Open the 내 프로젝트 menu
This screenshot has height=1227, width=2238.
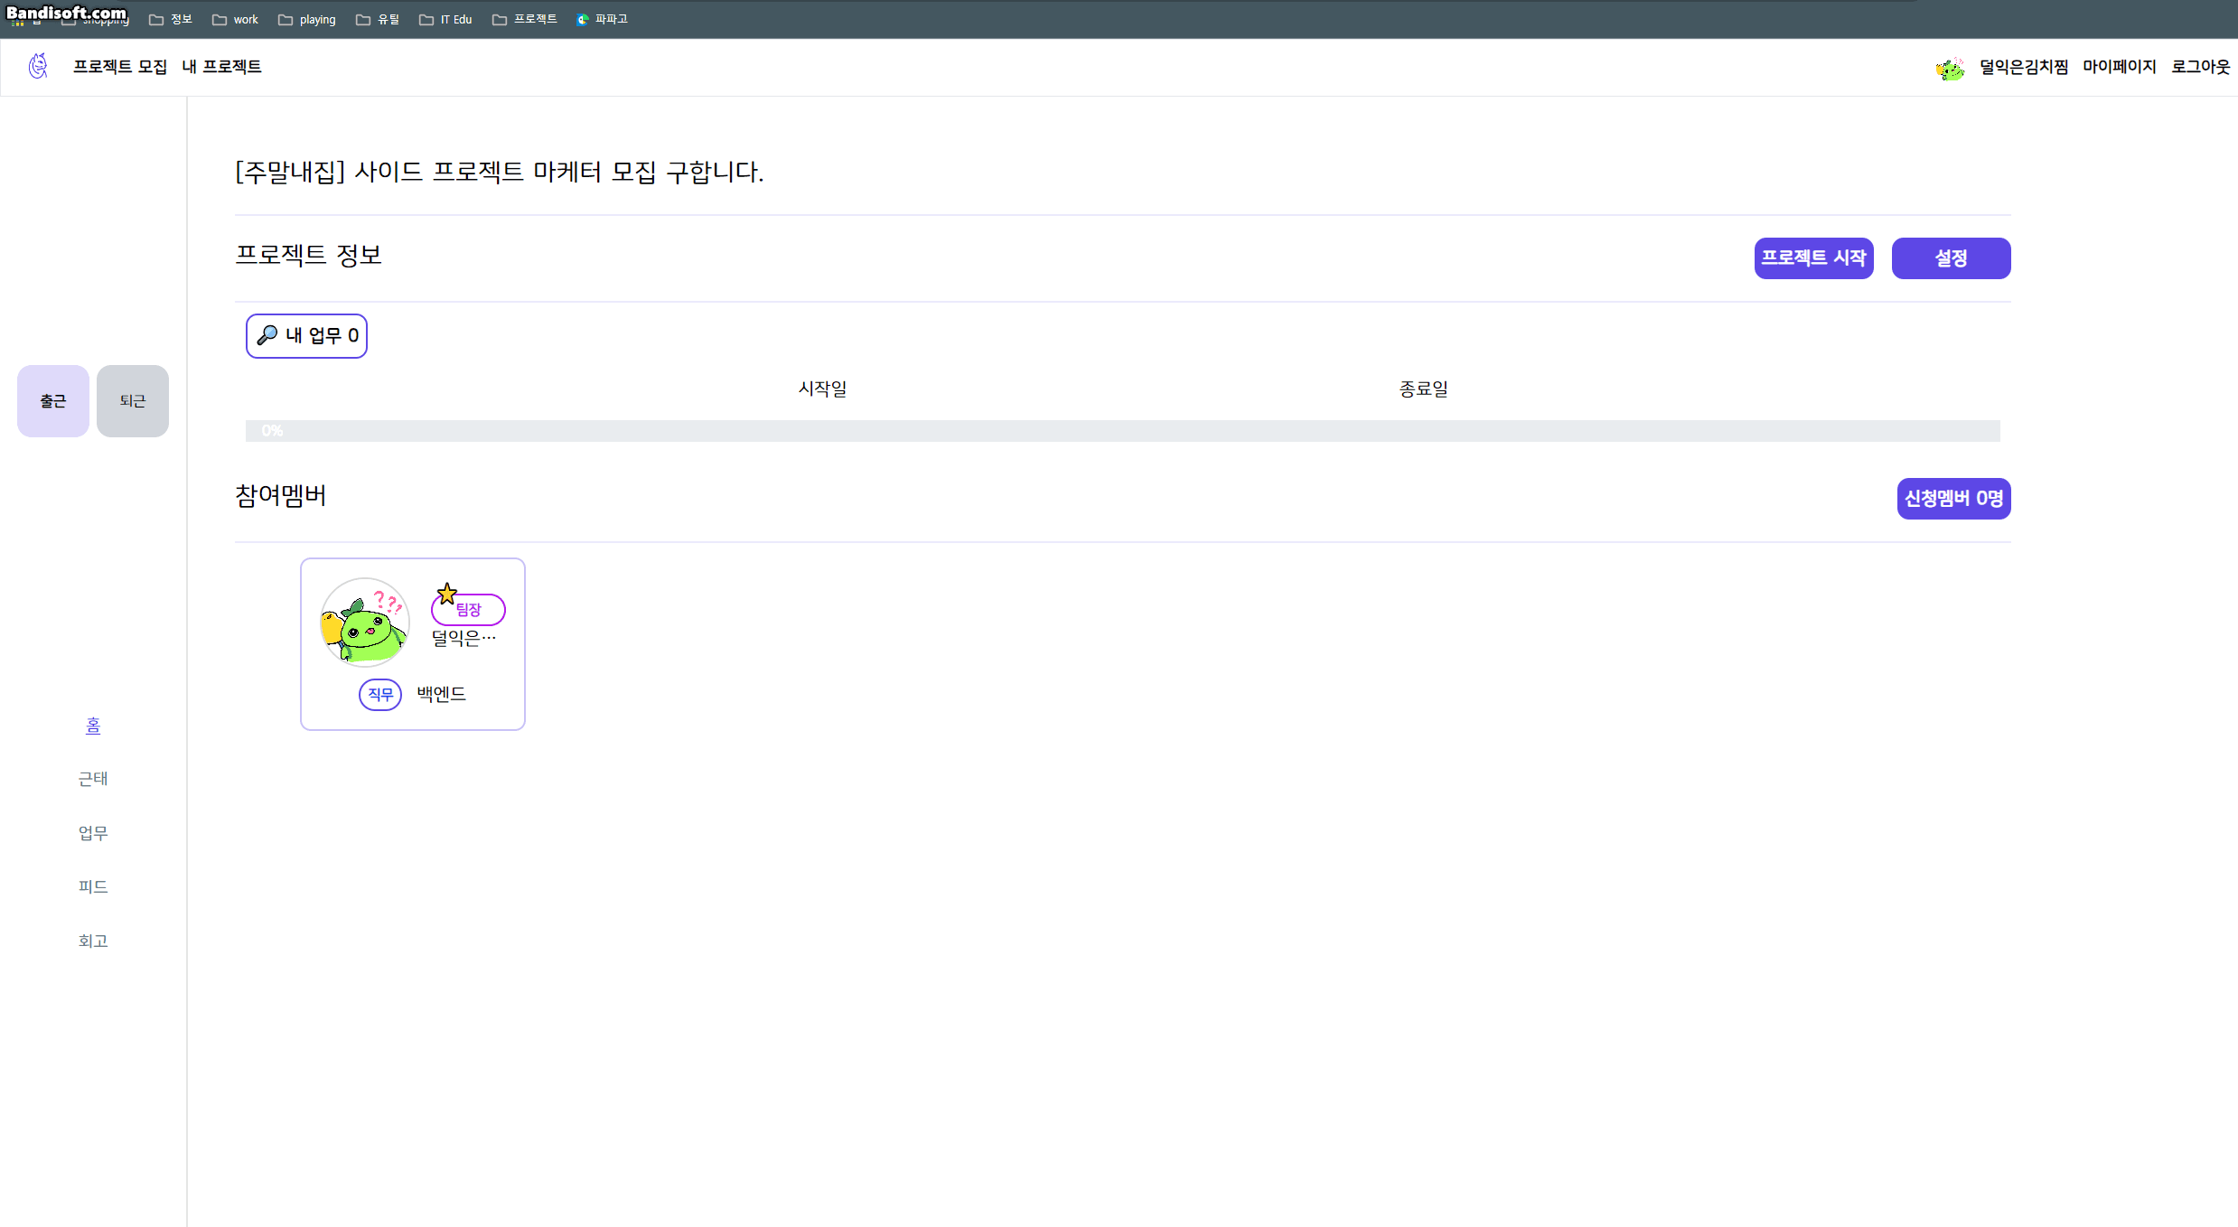pos(221,67)
